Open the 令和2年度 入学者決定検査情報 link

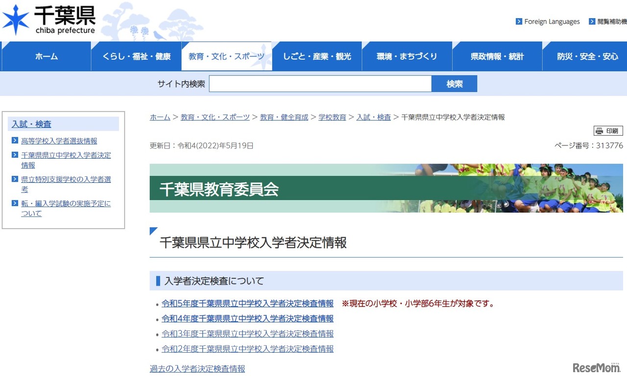click(x=247, y=349)
